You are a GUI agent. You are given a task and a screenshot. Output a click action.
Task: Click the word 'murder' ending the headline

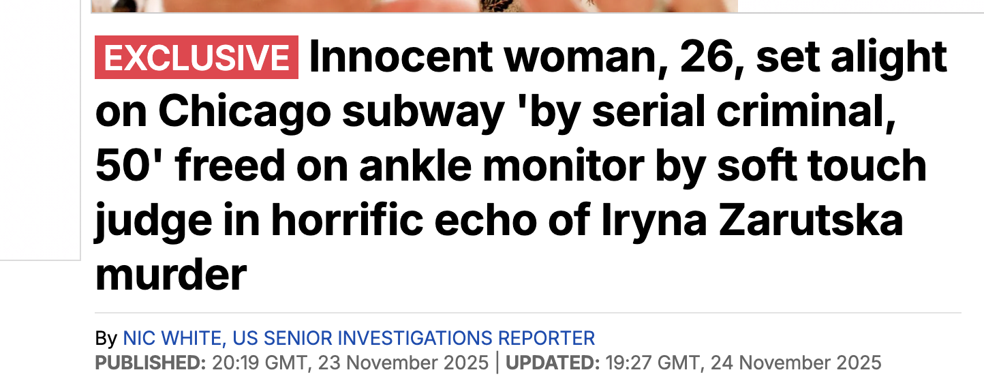click(x=170, y=275)
